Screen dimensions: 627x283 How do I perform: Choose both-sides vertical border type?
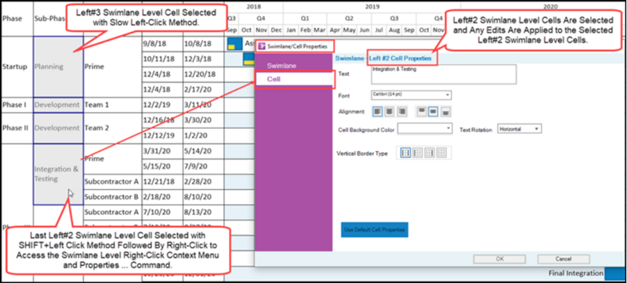coord(405,152)
